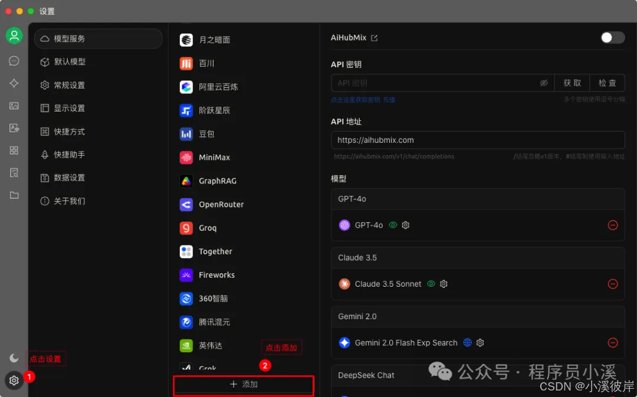Open 显示设置 settings menu

tap(98, 108)
